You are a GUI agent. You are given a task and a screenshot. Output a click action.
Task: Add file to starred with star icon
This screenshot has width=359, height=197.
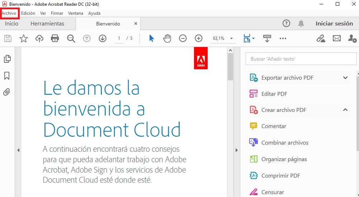coord(24,38)
